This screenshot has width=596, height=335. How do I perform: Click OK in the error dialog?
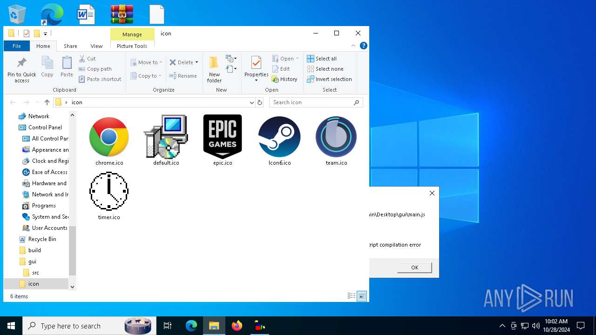(x=414, y=268)
